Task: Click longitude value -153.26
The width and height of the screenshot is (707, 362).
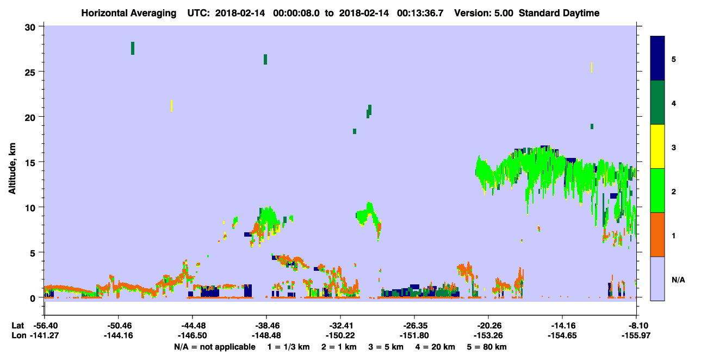Action: tap(488, 336)
